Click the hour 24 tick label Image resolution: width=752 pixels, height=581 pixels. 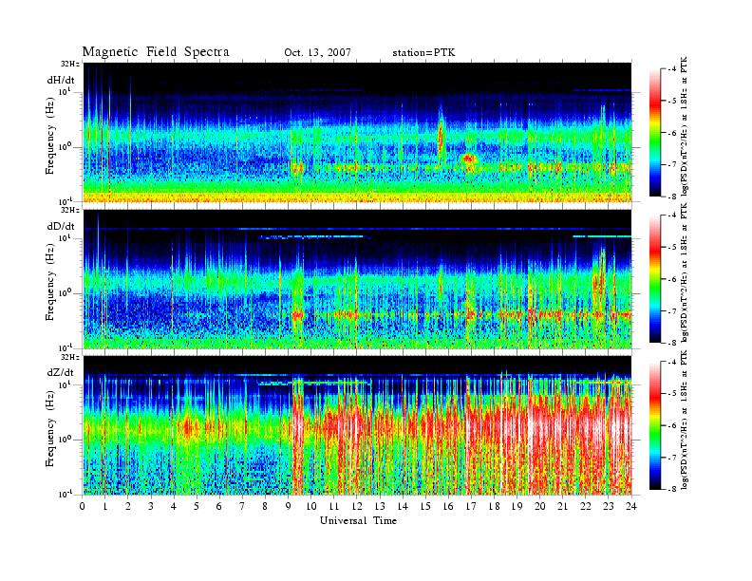(631, 506)
